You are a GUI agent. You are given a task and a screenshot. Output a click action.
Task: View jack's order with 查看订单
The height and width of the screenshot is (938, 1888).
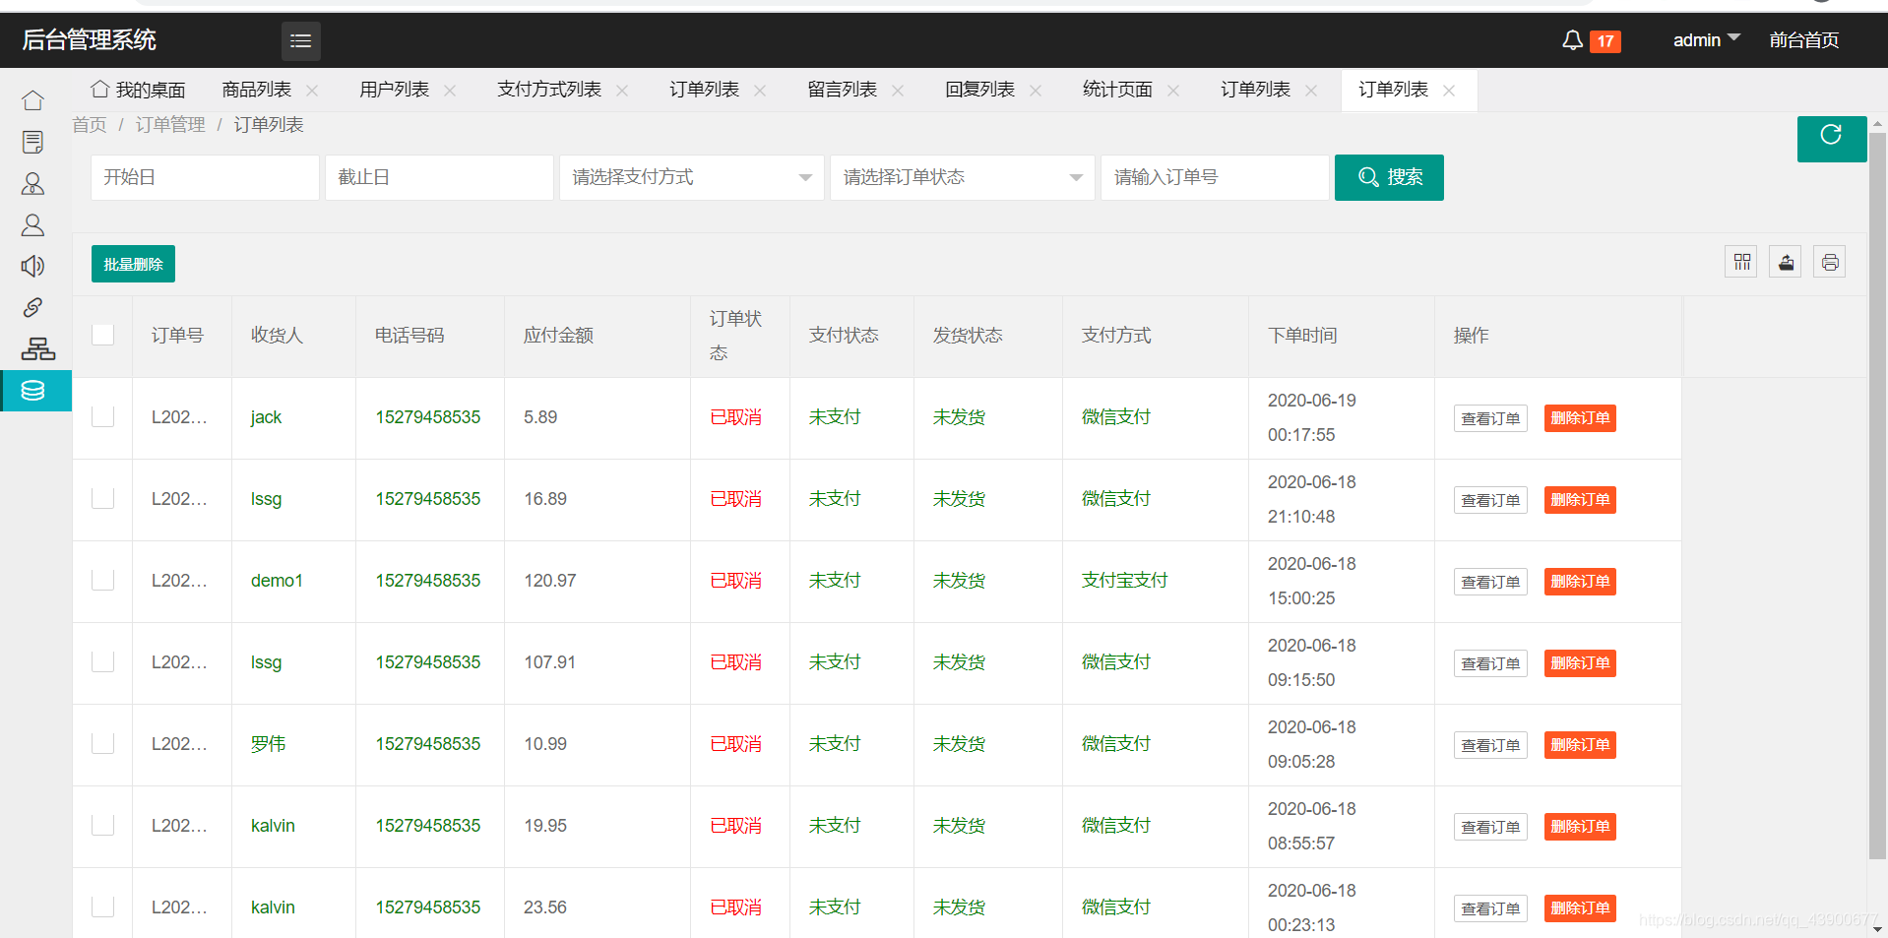pyautogui.click(x=1490, y=418)
